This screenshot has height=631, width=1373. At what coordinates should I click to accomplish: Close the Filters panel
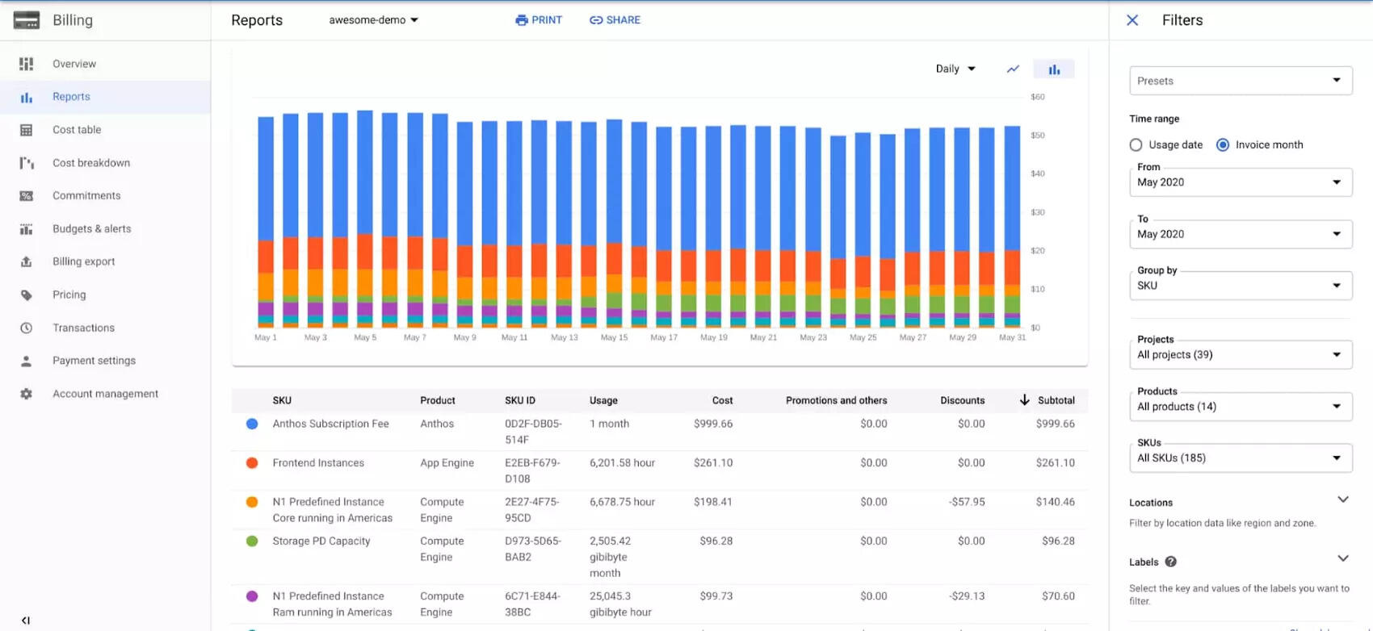tap(1132, 20)
